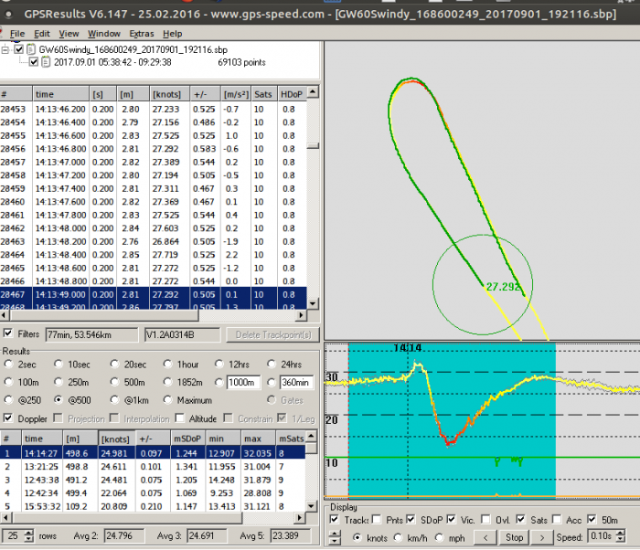Open the Extras menu

tap(141, 34)
